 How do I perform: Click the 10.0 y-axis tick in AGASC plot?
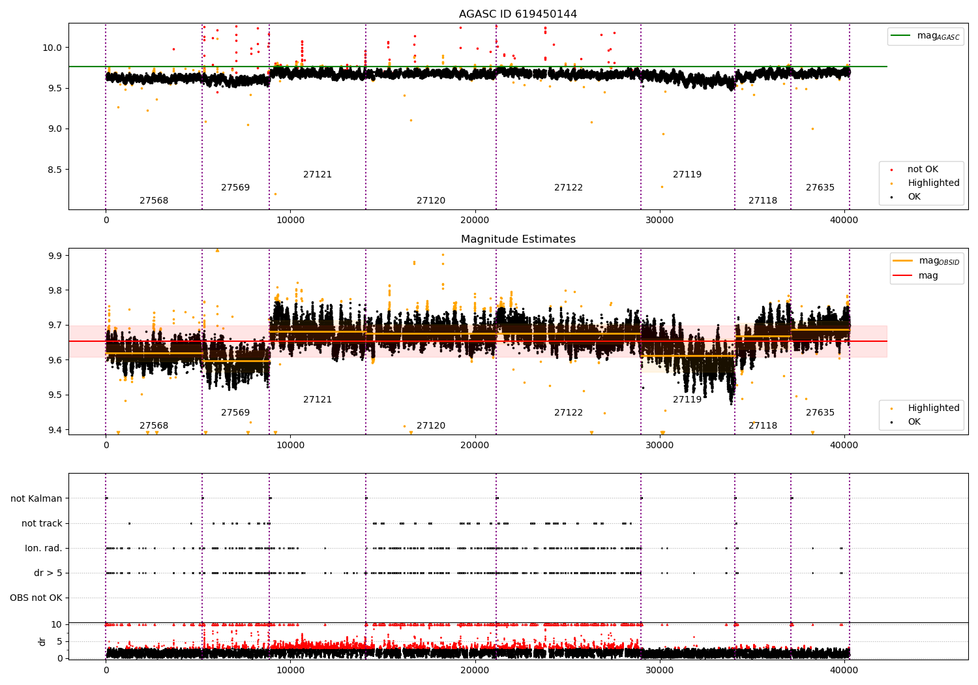tap(52, 48)
